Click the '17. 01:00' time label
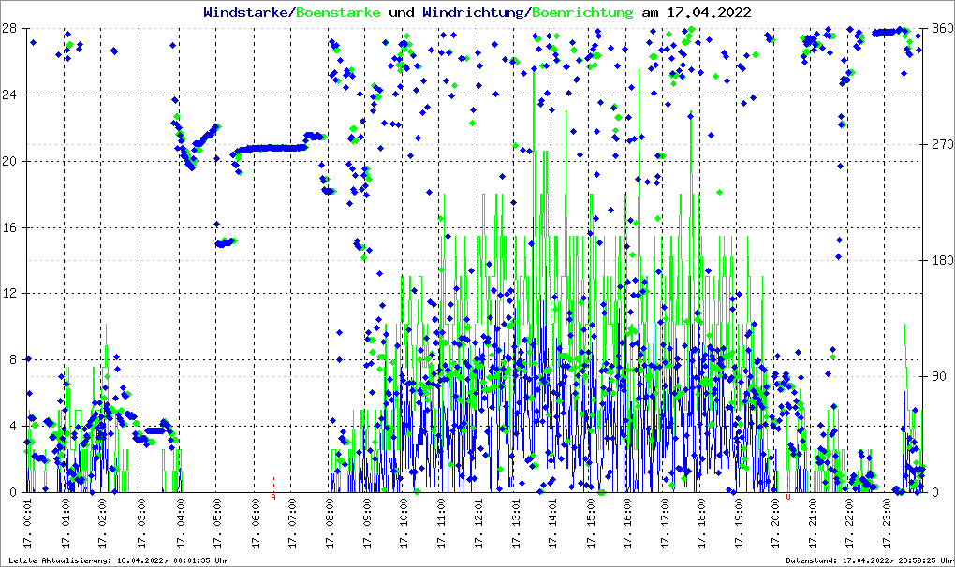Screen dimensions: 955x567 click(x=66, y=523)
